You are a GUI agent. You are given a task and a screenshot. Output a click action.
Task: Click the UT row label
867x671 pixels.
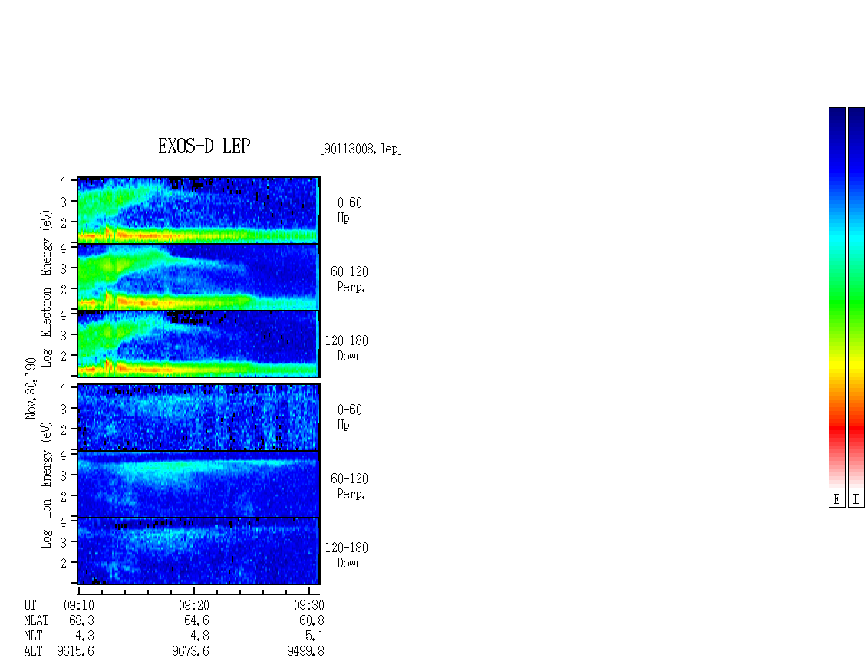point(30,605)
